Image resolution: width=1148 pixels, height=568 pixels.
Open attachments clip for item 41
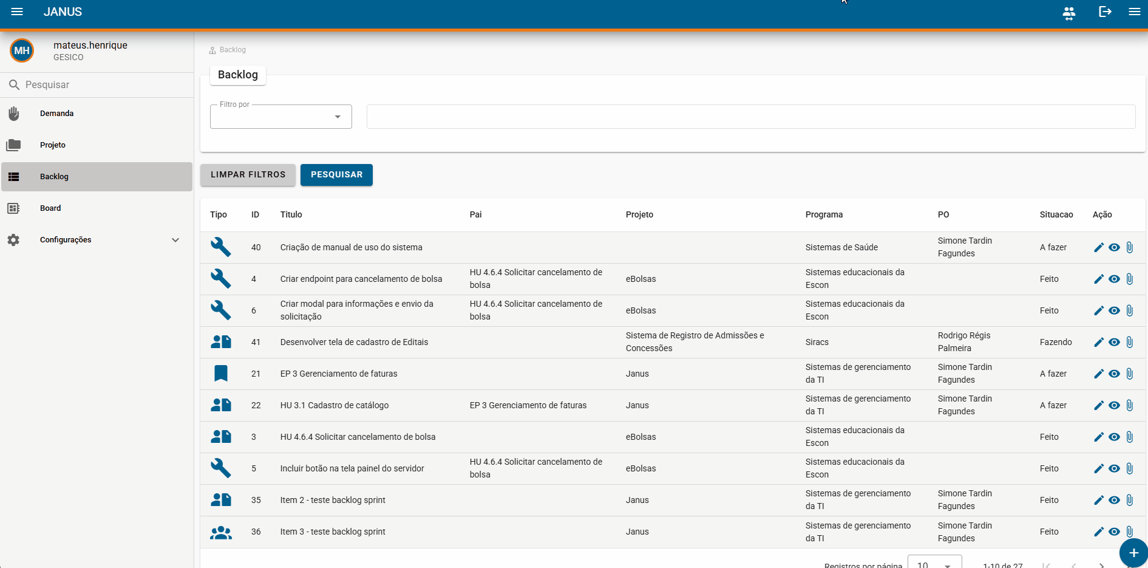coord(1130,342)
